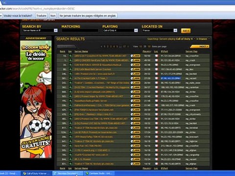Click the French flag in rank 595 row
The width and height of the screenshot is (235, 176).
[x=157, y=150]
